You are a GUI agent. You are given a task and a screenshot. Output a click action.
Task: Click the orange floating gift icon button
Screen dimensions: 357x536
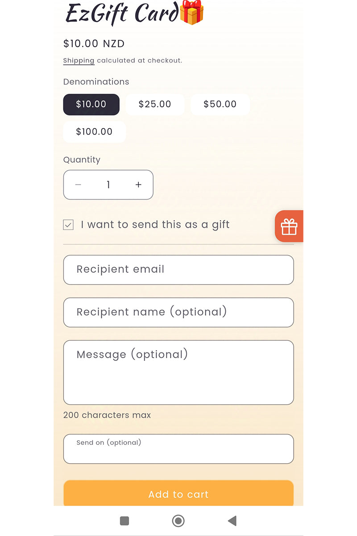click(x=289, y=226)
